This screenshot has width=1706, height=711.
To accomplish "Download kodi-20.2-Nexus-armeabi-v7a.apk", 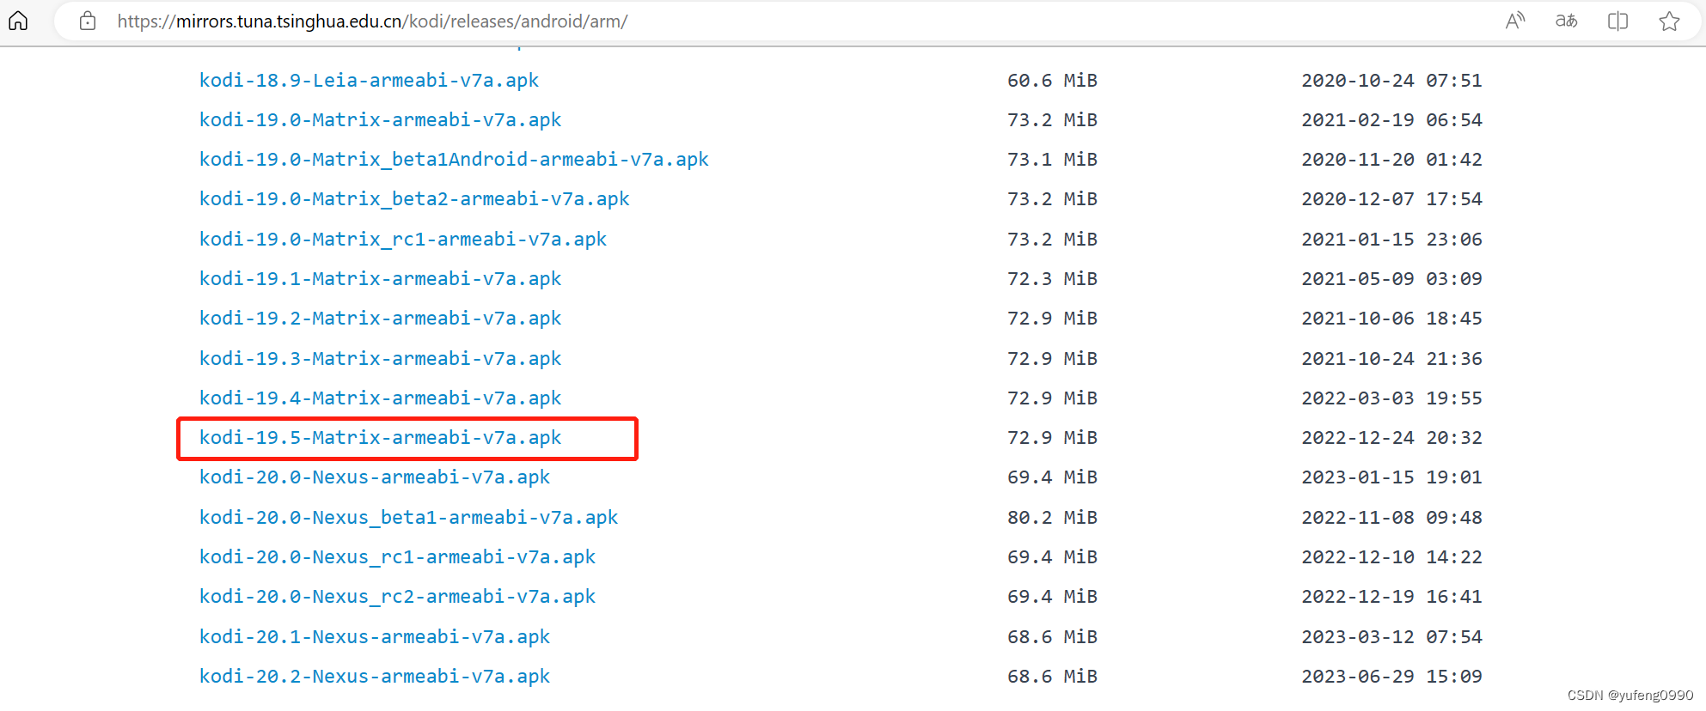I will coord(375,676).
